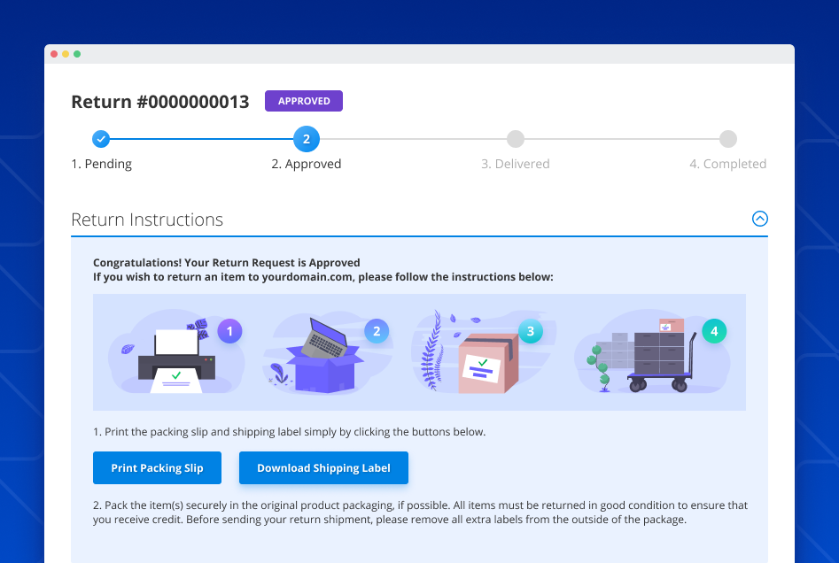The image size is (839, 563).
Task: Click the grey Delivered step circle
Action: (516, 139)
